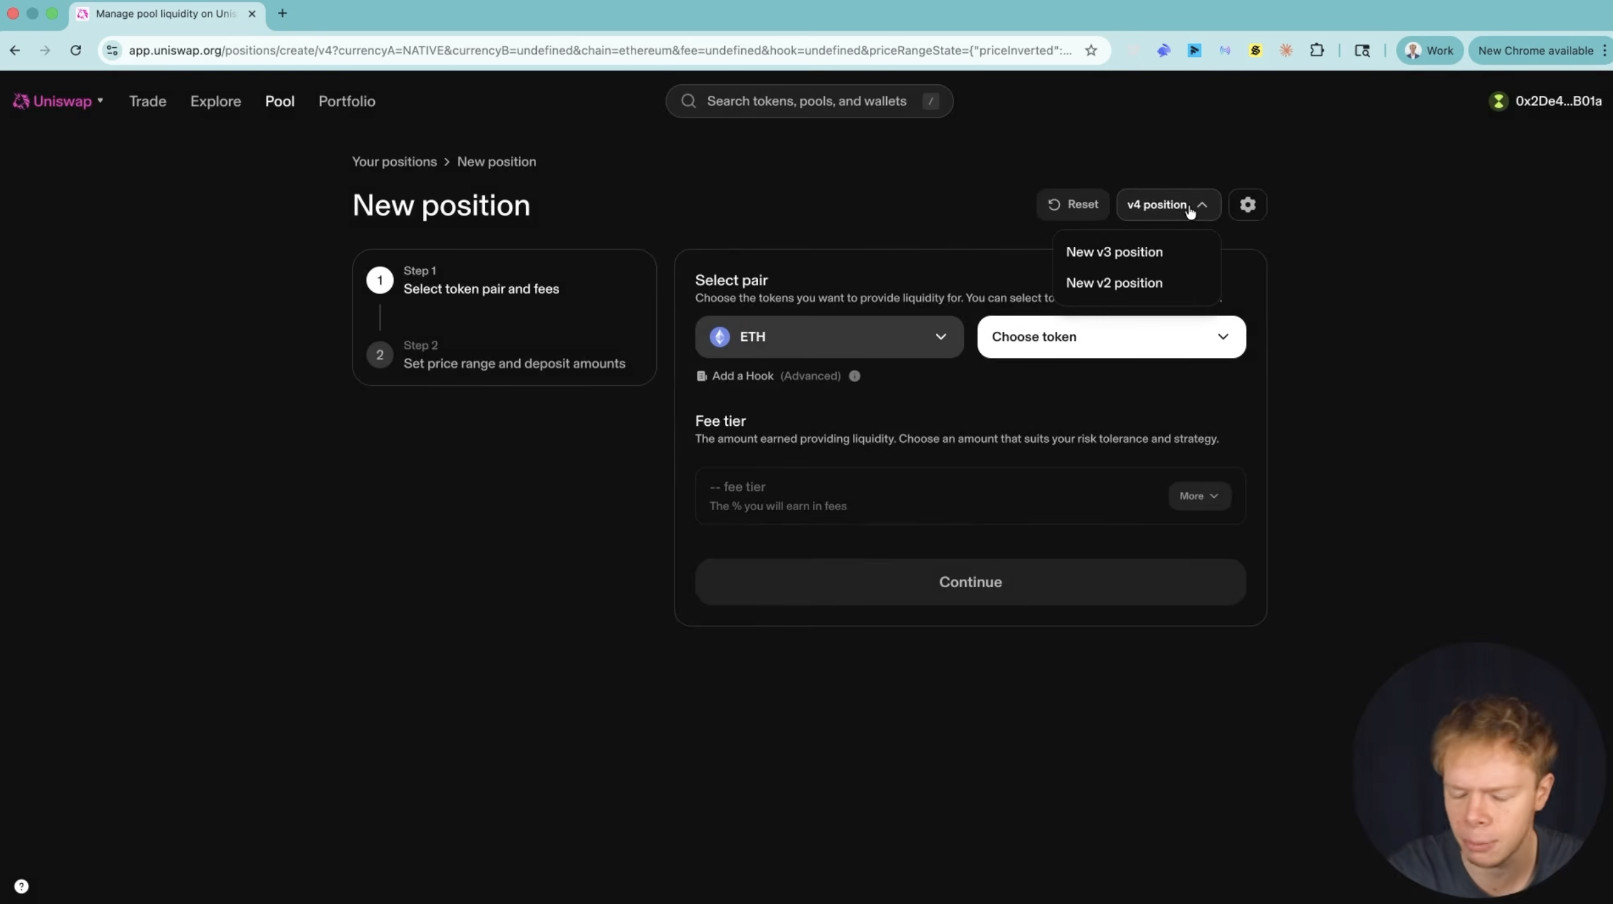
Task: Select the Manage pool liquidity browser tab
Action: pos(167,14)
